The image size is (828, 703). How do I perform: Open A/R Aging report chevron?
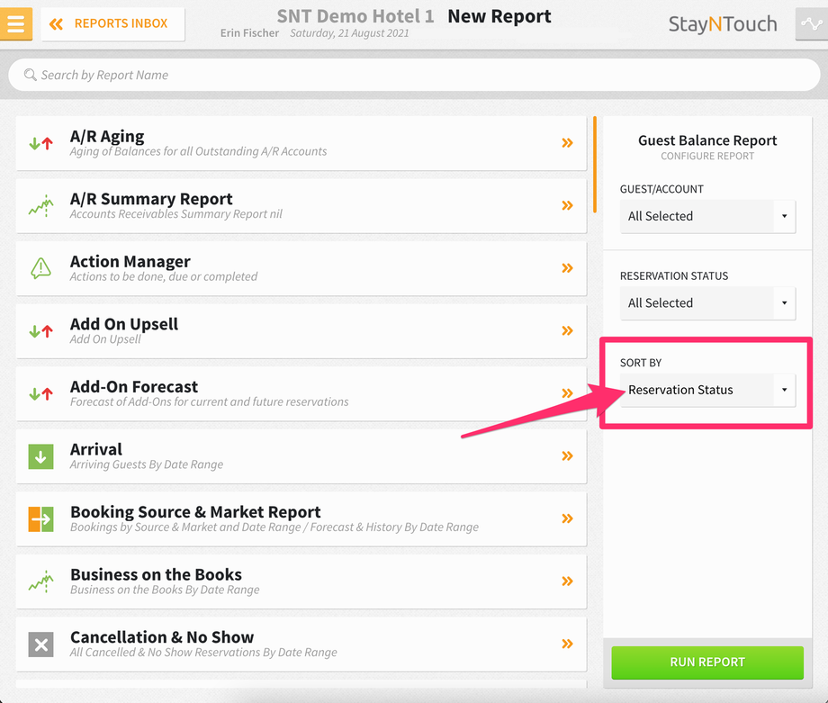pyautogui.click(x=567, y=142)
